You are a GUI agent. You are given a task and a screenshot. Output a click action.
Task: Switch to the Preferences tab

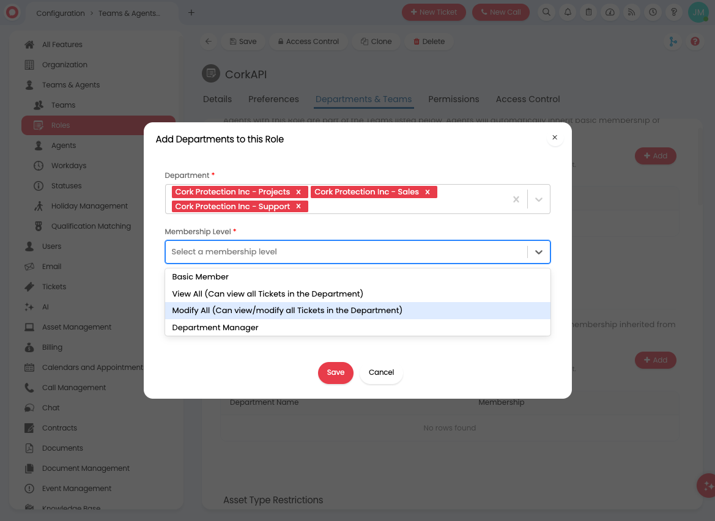click(x=273, y=99)
